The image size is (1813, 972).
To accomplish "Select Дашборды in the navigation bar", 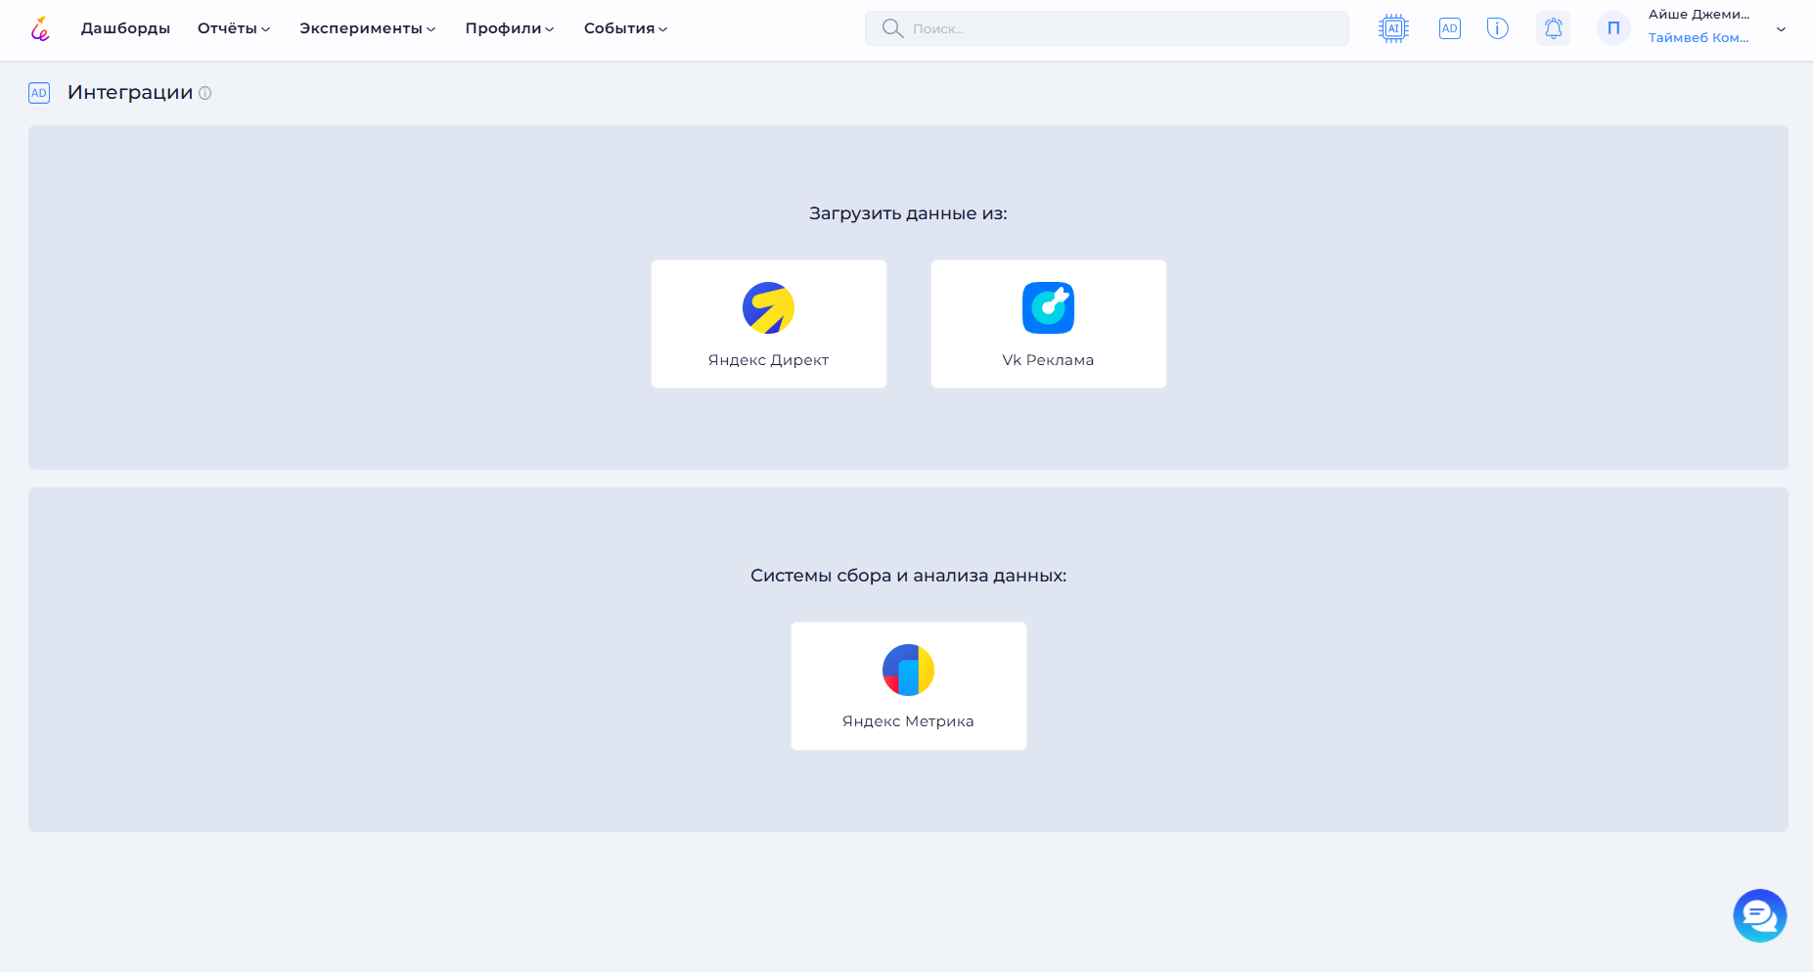I will tap(125, 28).
